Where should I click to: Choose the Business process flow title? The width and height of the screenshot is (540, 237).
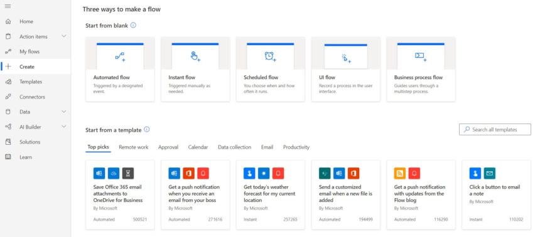click(418, 77)
